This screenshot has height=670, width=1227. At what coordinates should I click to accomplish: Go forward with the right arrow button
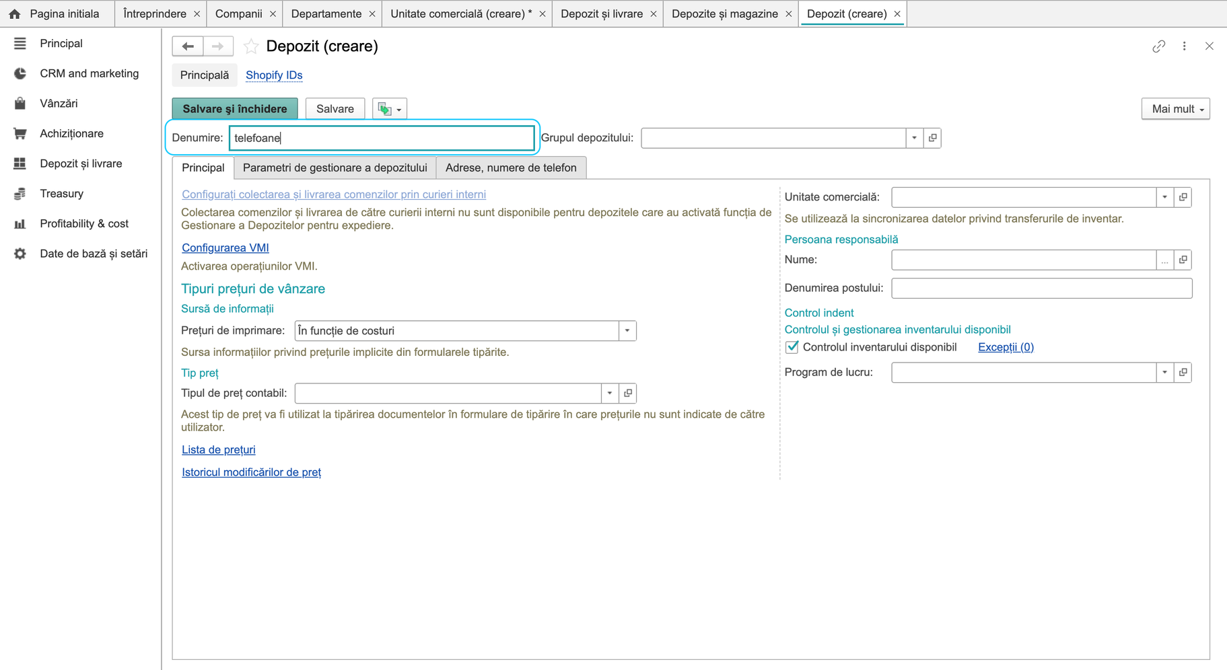coord(218,46)
